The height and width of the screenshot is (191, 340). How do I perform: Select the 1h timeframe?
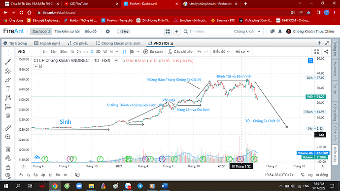72,52
